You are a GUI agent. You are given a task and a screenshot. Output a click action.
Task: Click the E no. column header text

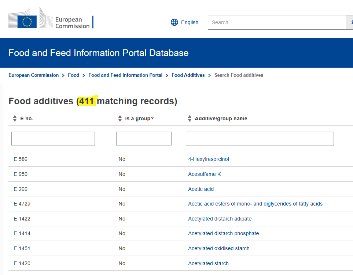[x=26, y=118]
